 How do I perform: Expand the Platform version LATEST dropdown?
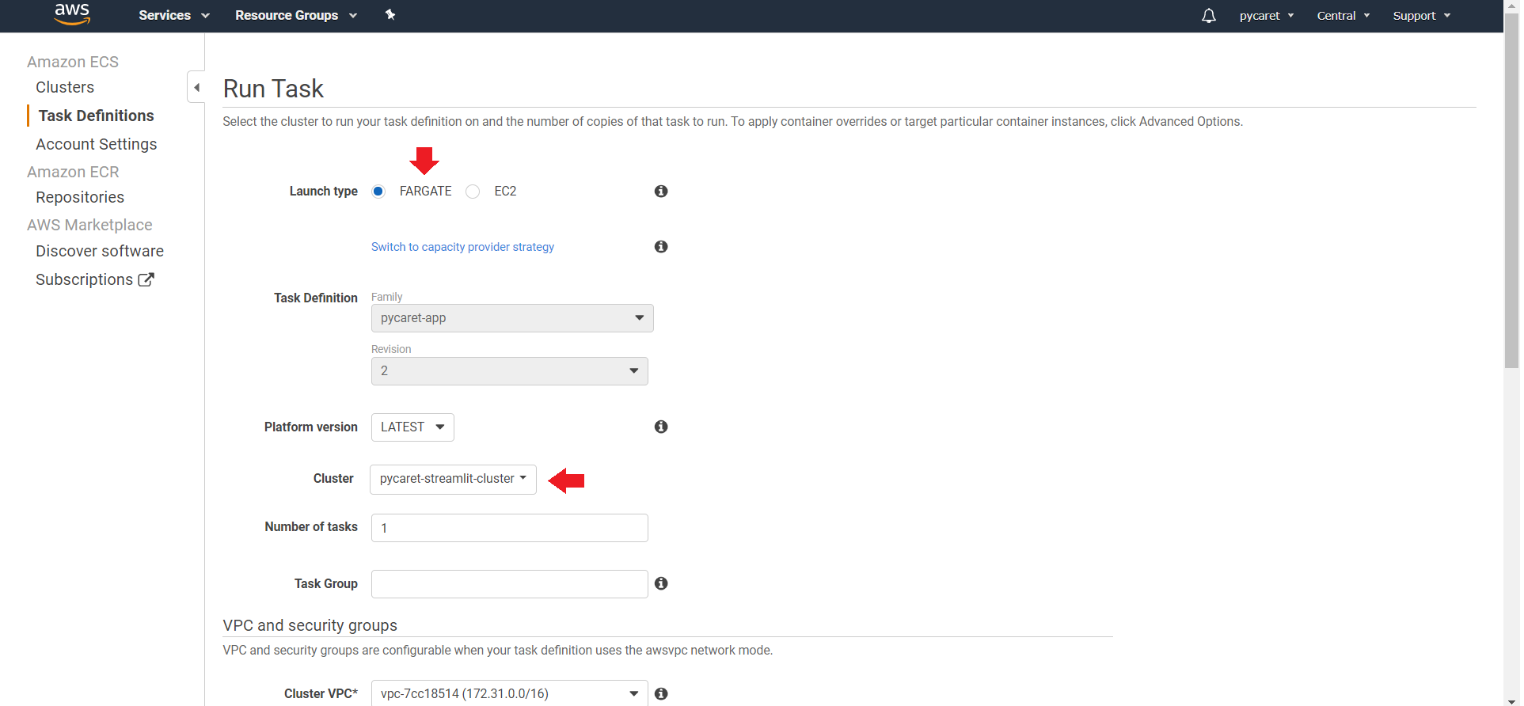[x=412, y=427]
